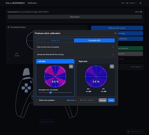
Task: Click the KILLSCREEN logo
Action: tap(15, 3)
